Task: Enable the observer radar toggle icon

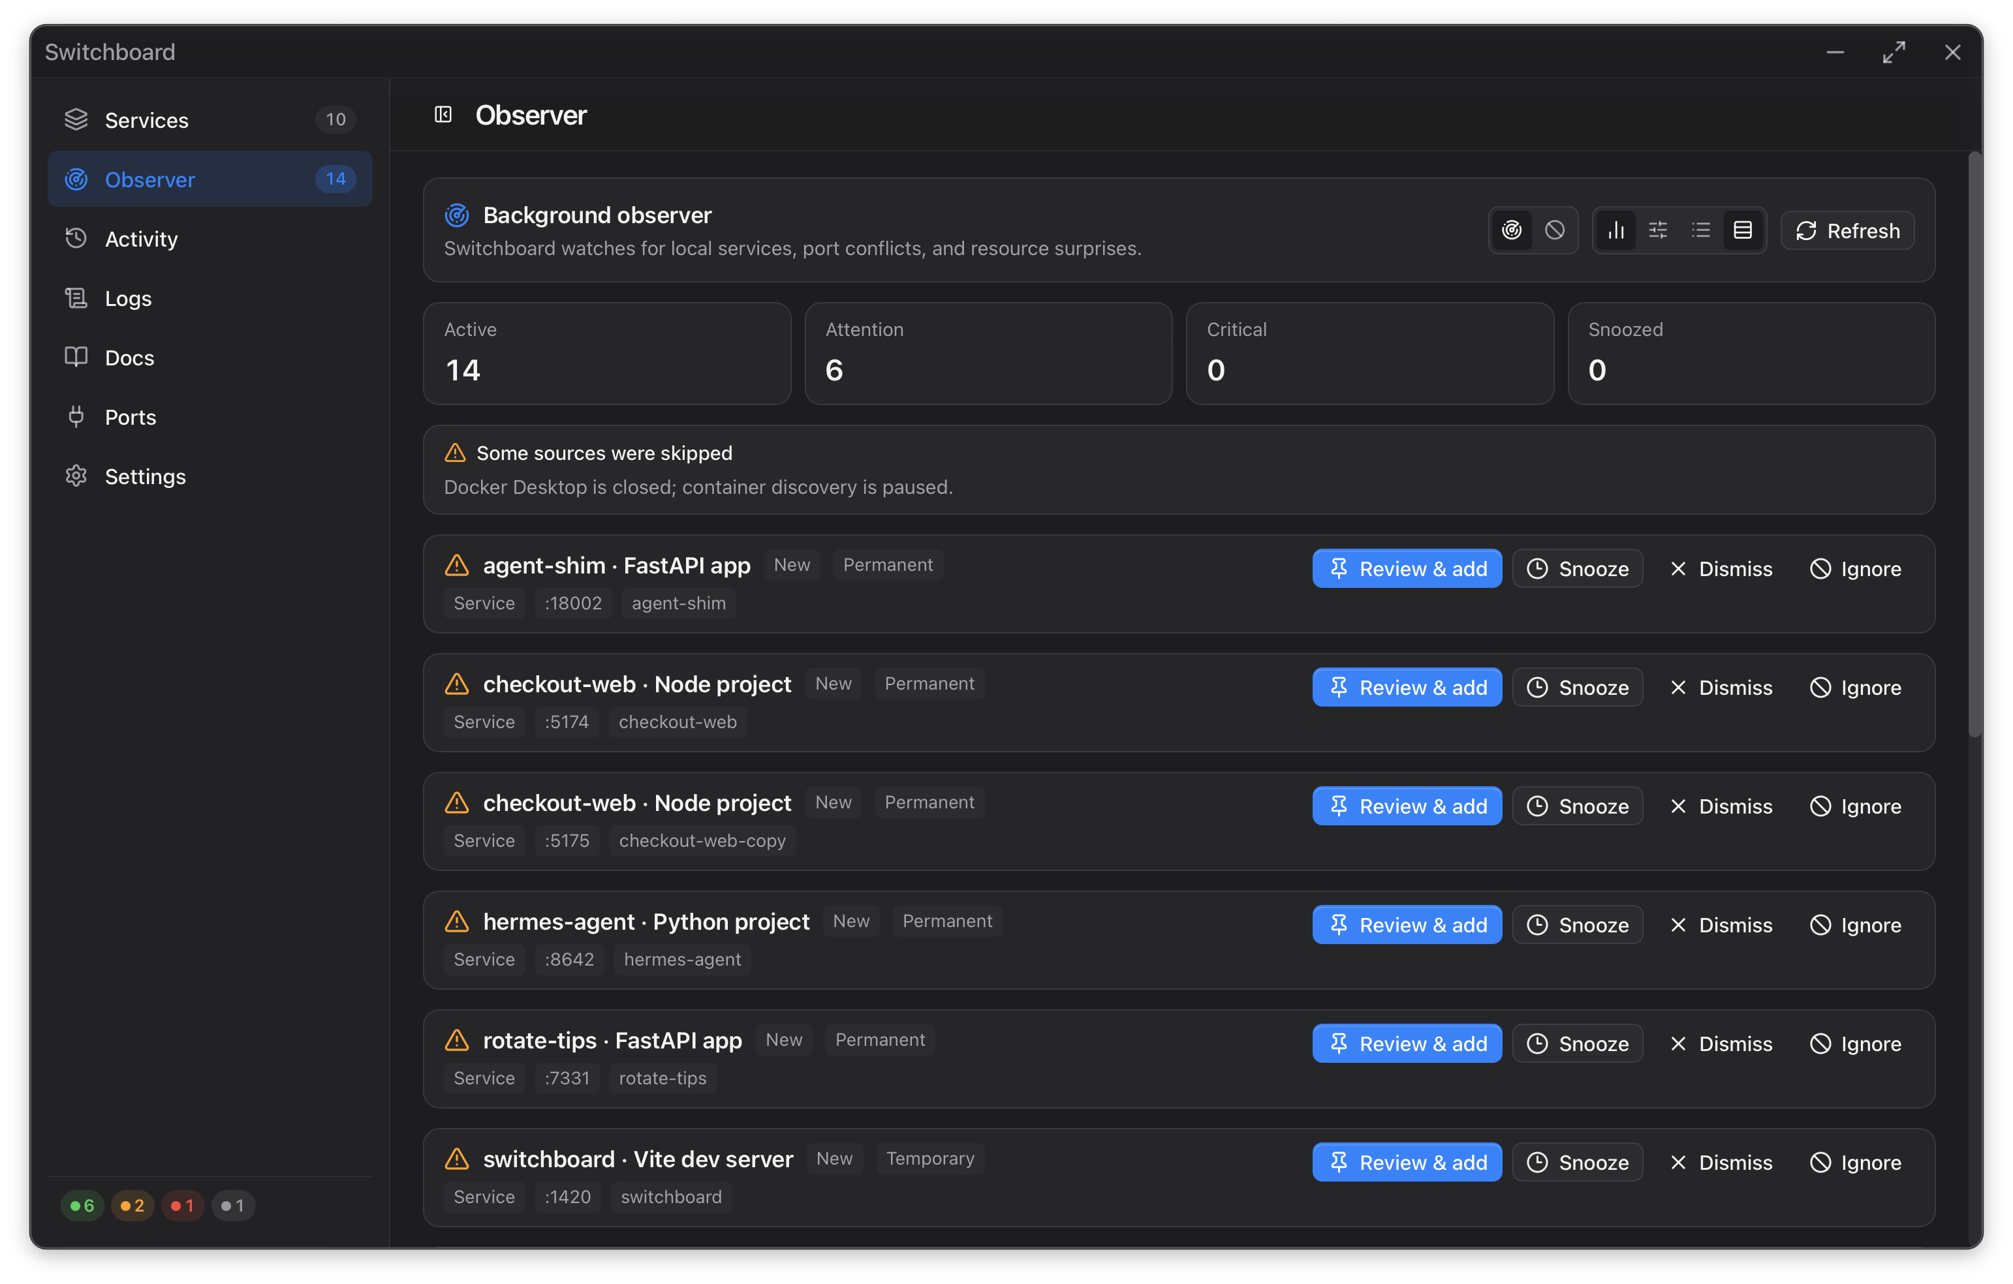Action: (x=1512, y=230)
